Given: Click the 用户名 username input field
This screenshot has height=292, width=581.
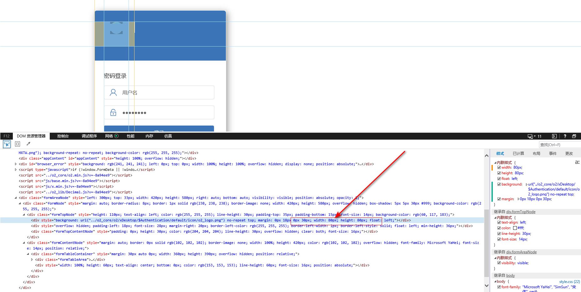Looking at the screenshot, I should click(x=159, y=92).
